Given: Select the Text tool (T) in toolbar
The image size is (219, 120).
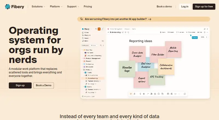Looking at the screenshot, I should tap(140, 94).
